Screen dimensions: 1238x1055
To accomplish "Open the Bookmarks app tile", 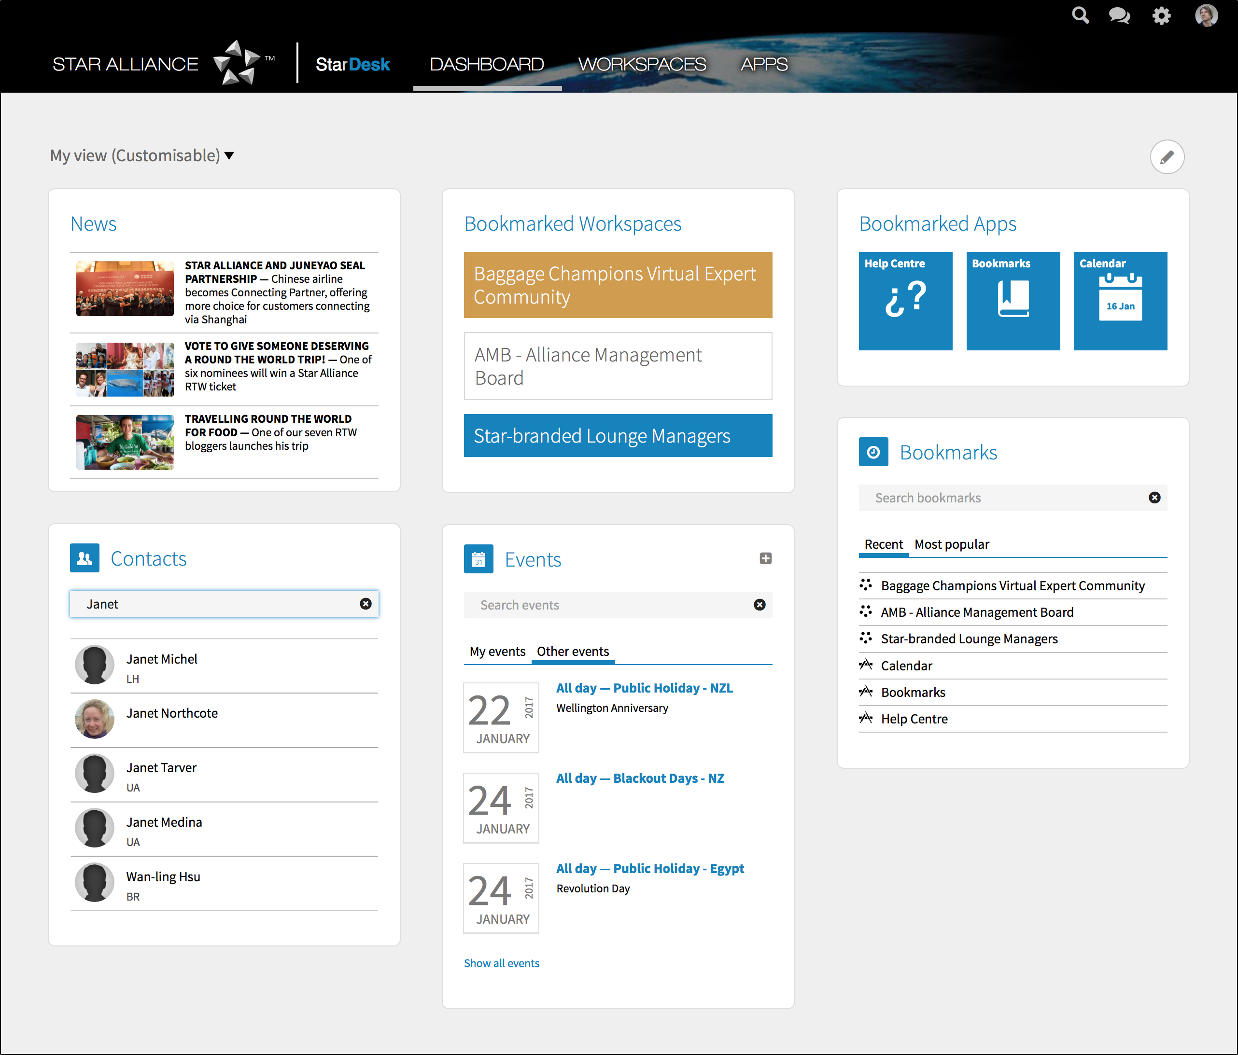I will [x=1013, y=301].
